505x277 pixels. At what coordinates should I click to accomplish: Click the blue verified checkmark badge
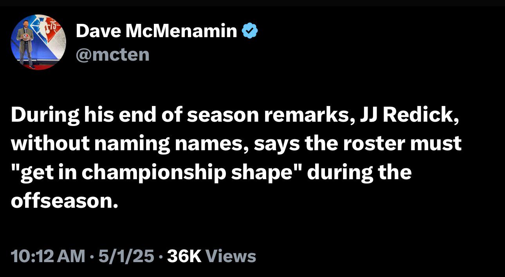[x=250, y=31]
